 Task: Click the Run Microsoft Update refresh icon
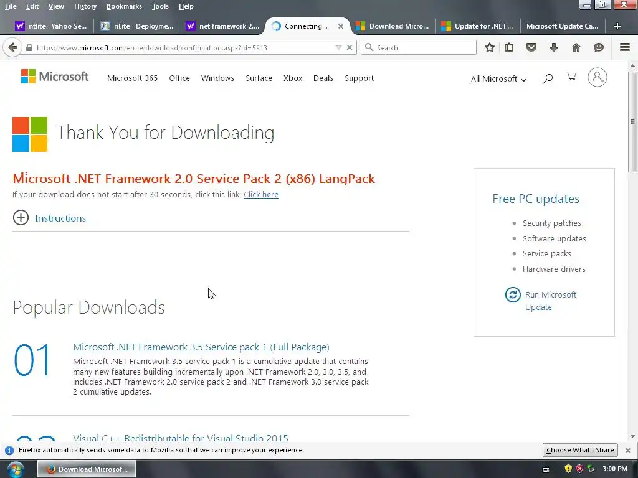[513, 294]
